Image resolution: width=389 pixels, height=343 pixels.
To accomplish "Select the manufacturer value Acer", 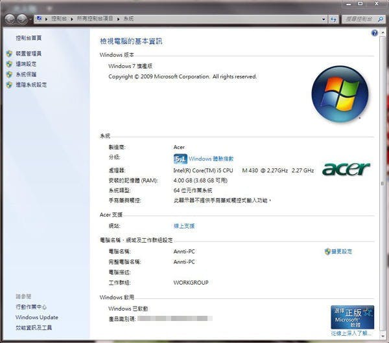I will 179,147.
